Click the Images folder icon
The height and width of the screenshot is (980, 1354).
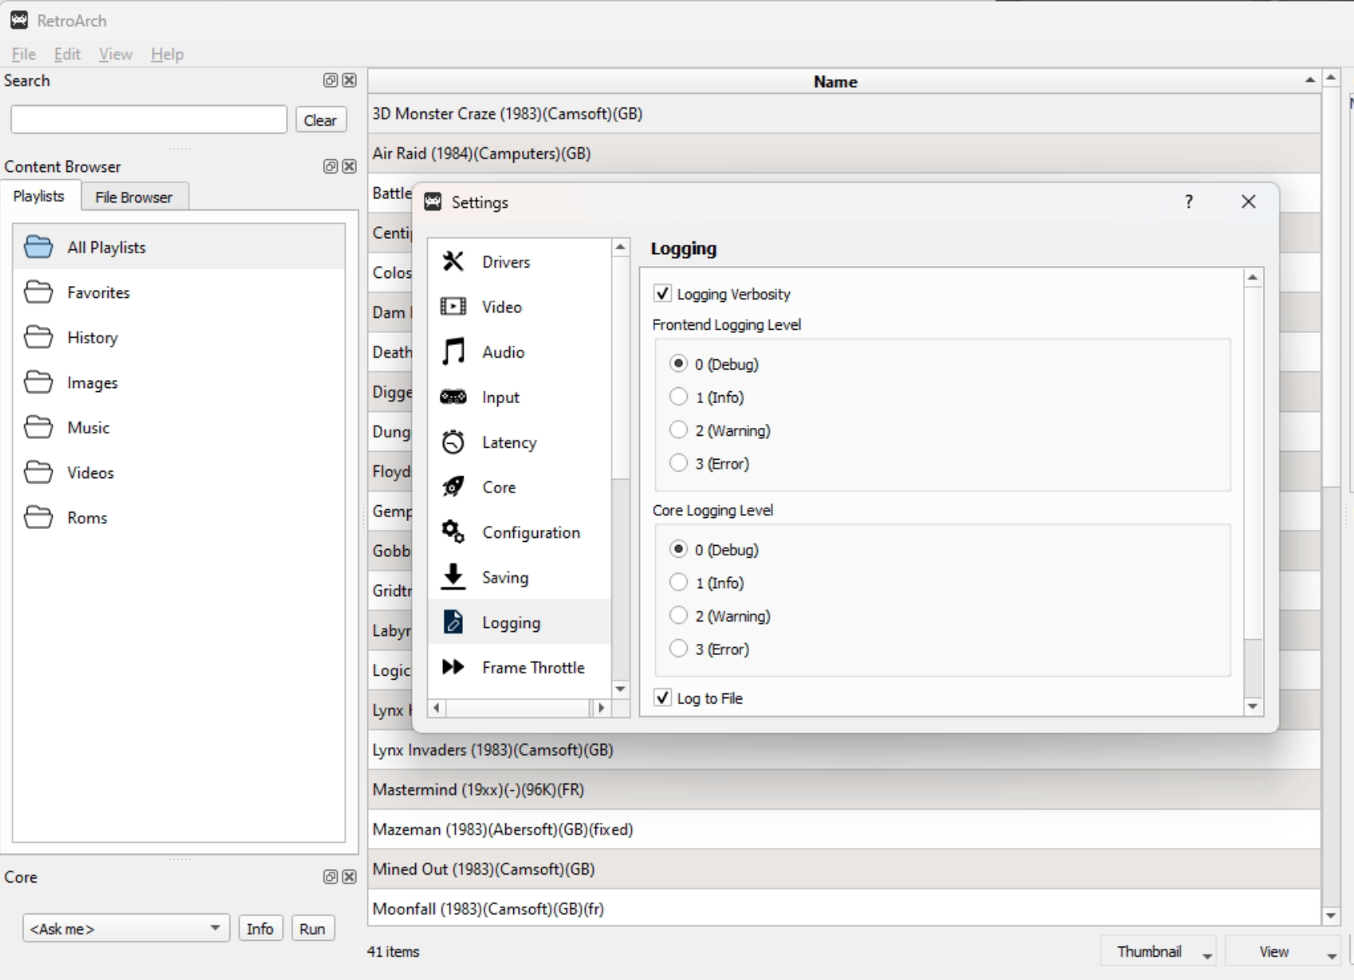(x=38, y=382)
